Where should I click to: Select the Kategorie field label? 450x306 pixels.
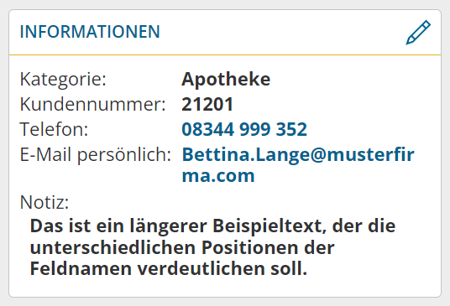tap(63, 79)
